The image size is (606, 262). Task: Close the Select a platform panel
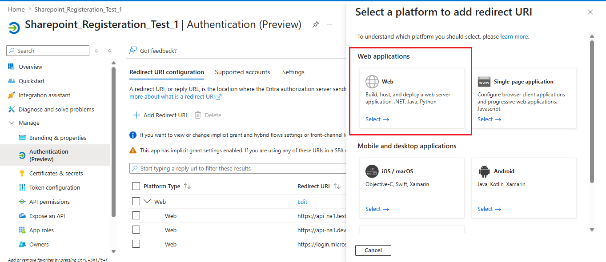pyautogui.click(x=590, y=12)
